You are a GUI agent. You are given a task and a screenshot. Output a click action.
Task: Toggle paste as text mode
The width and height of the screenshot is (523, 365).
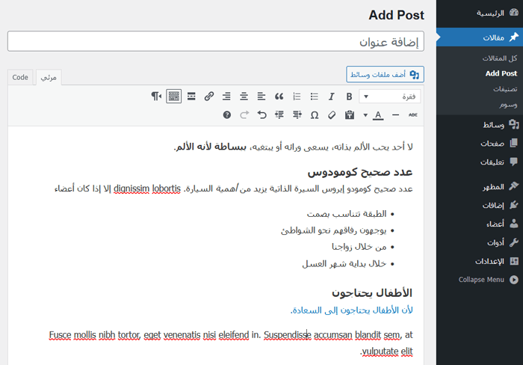tap(349, 115)
